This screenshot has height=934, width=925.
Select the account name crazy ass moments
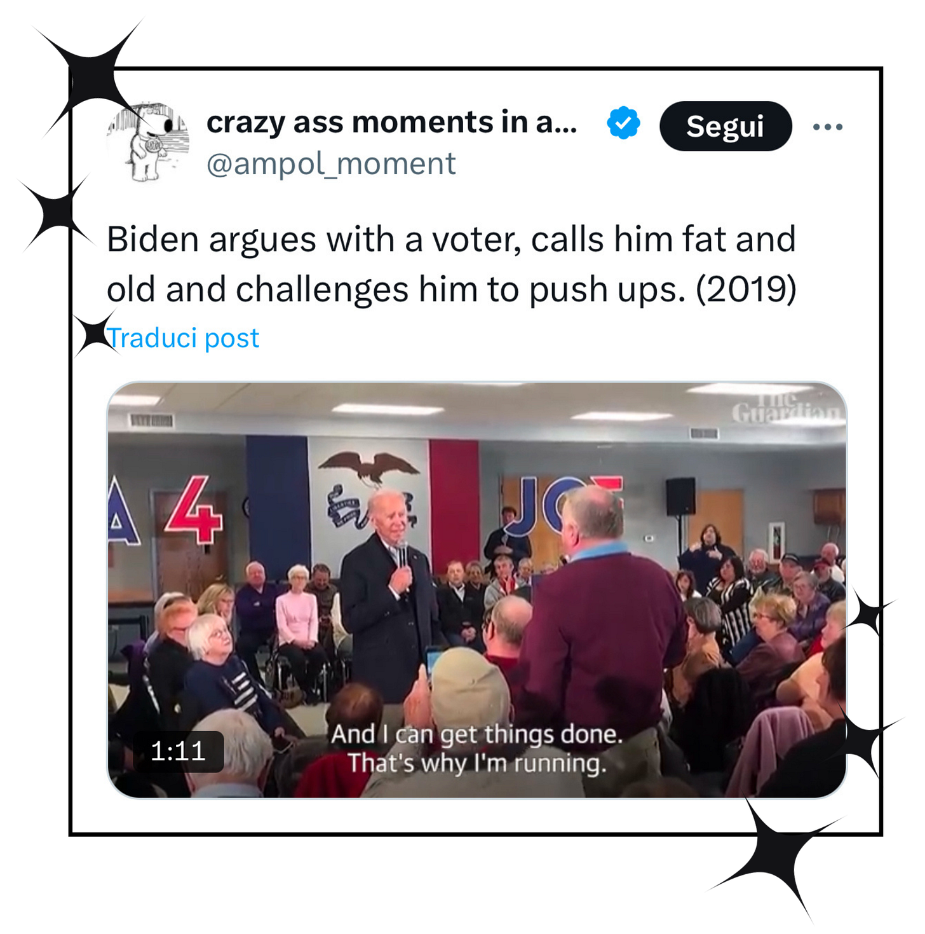pyautogui.click(x=392, y=122)
